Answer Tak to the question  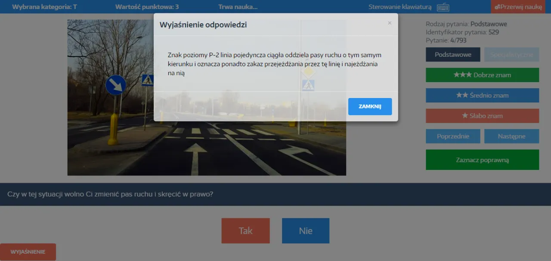245,231
